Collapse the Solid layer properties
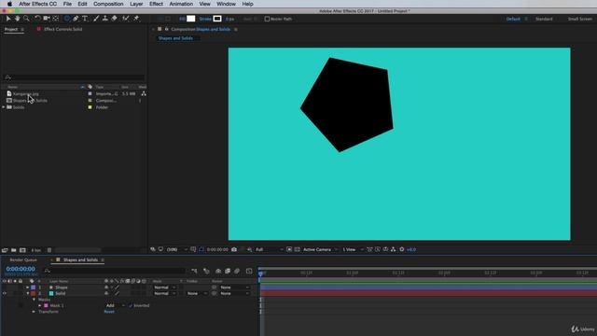This screenshot has width=597, height=336. (x=28, y=293)
